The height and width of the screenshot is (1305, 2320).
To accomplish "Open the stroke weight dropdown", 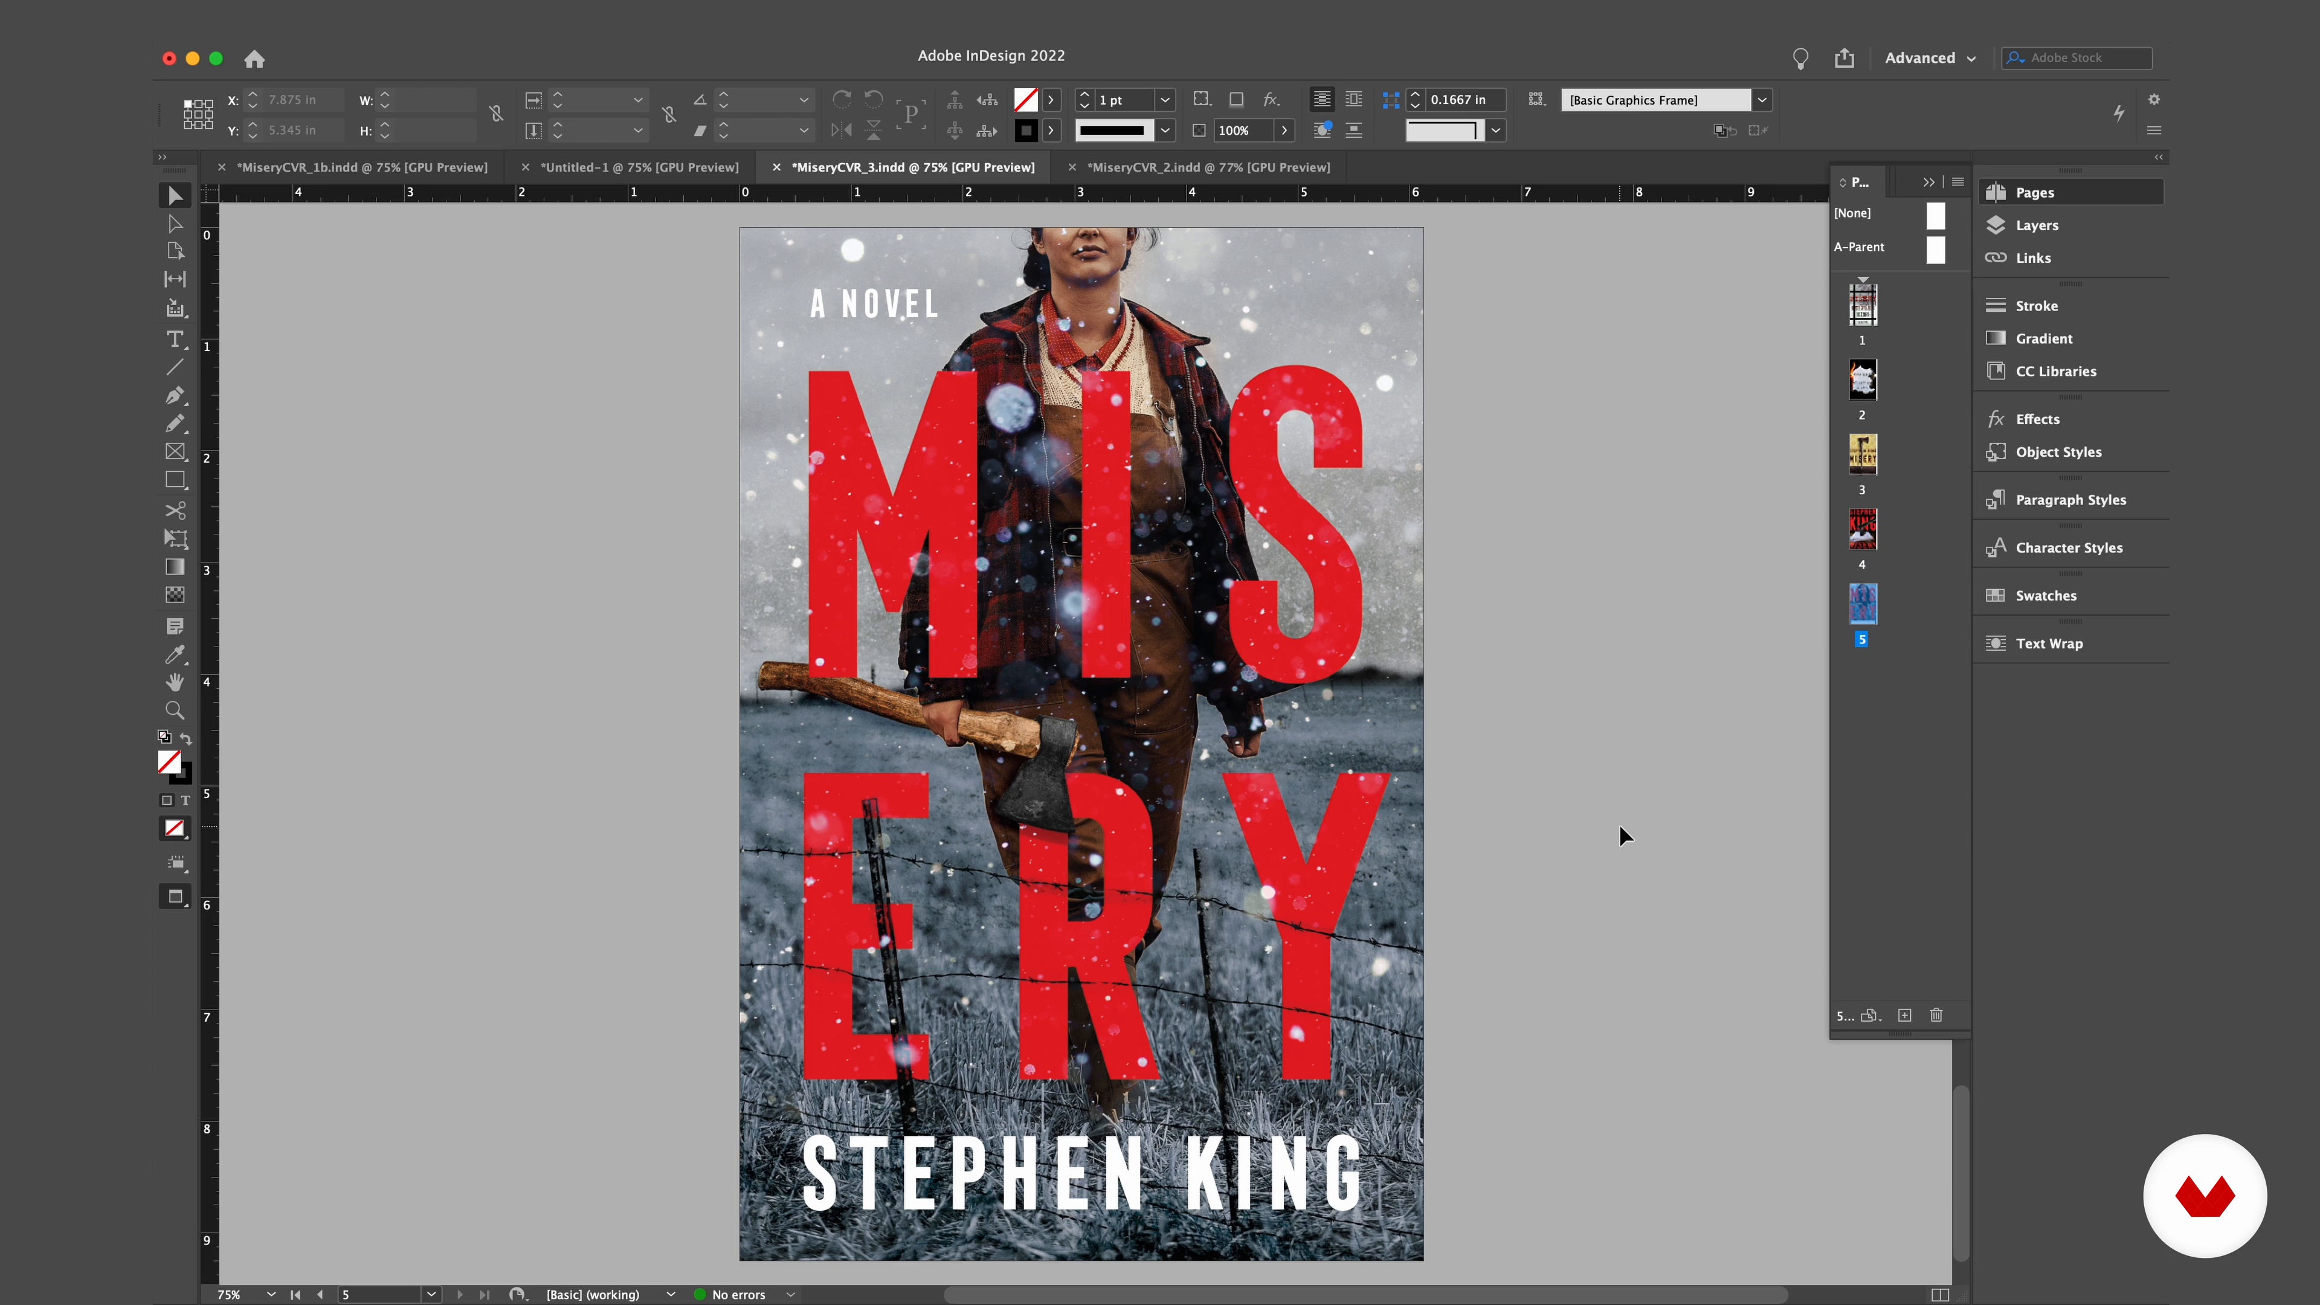I will pyautogui.click(x=1164, y=100).
